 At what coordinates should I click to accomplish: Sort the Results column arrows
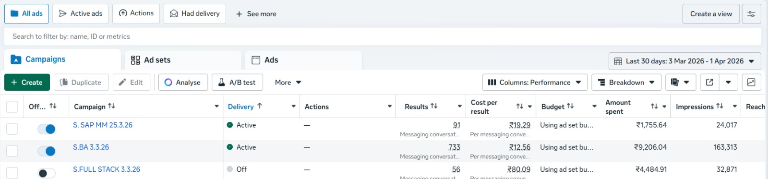[434, 106]
